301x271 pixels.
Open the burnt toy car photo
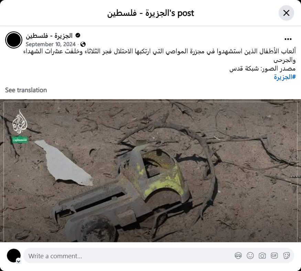(151, 171)
